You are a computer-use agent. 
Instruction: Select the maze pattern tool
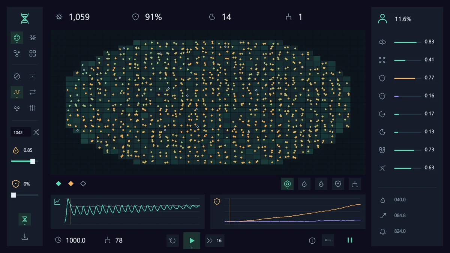point(33,38)
